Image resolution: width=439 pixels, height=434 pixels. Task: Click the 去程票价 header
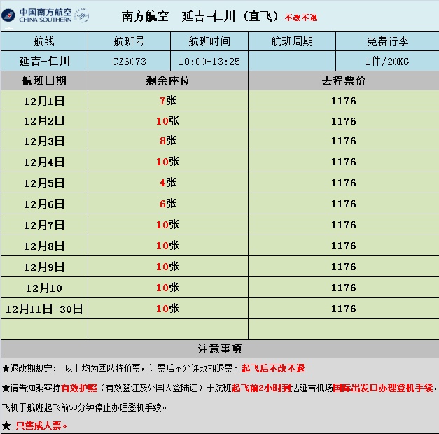344,80
